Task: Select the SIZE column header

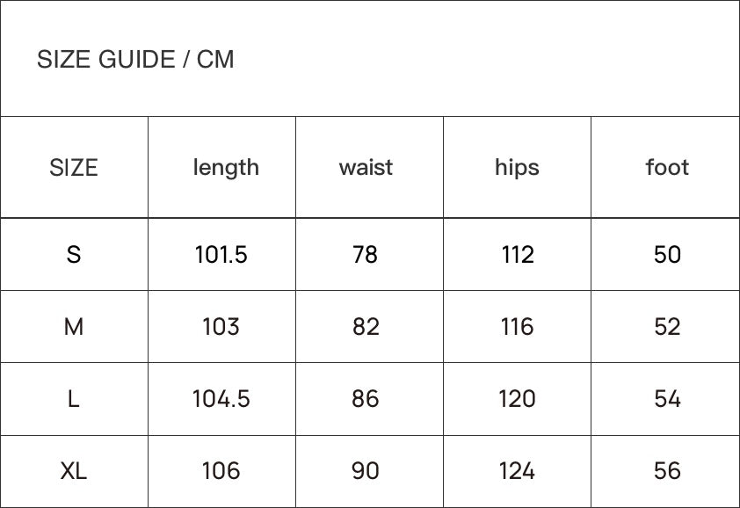Action: [x=74, y=167]
